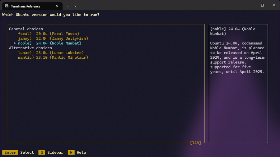This screenshot has height=157, width=280.
Task: Click the noble description sidebar panel
Action: (x=238, y=83)
